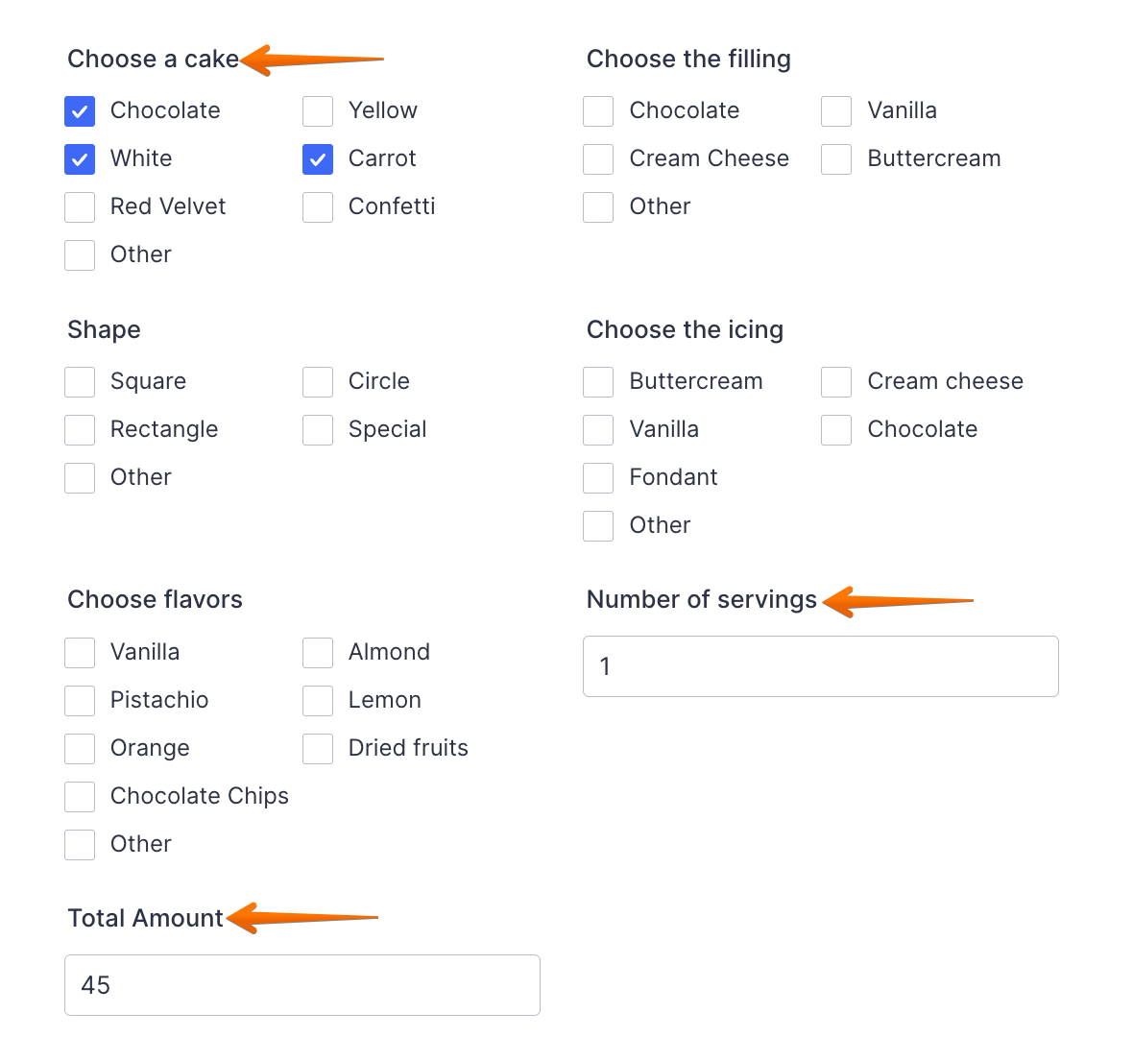Select Confetti as a cake type

tap(318, 207)
